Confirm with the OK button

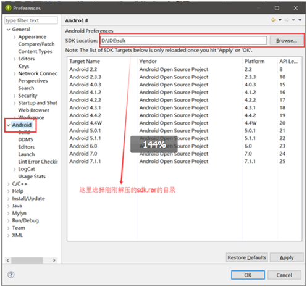(248, 275)
